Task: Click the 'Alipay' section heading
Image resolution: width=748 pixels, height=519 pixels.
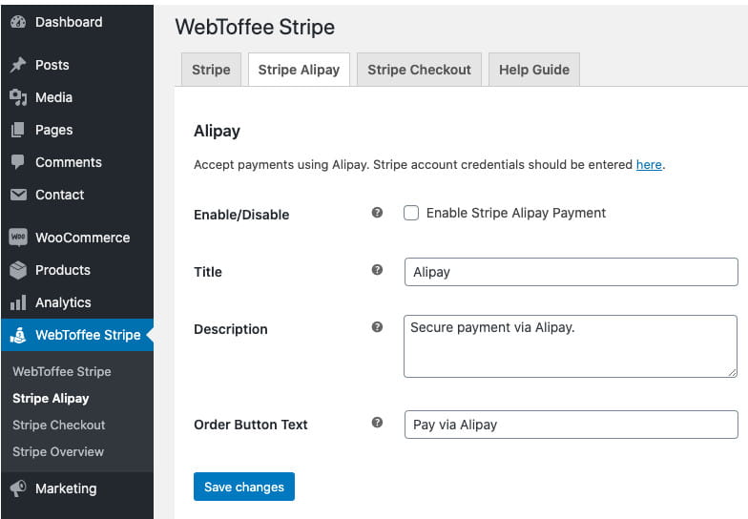Action: point(218,132)
